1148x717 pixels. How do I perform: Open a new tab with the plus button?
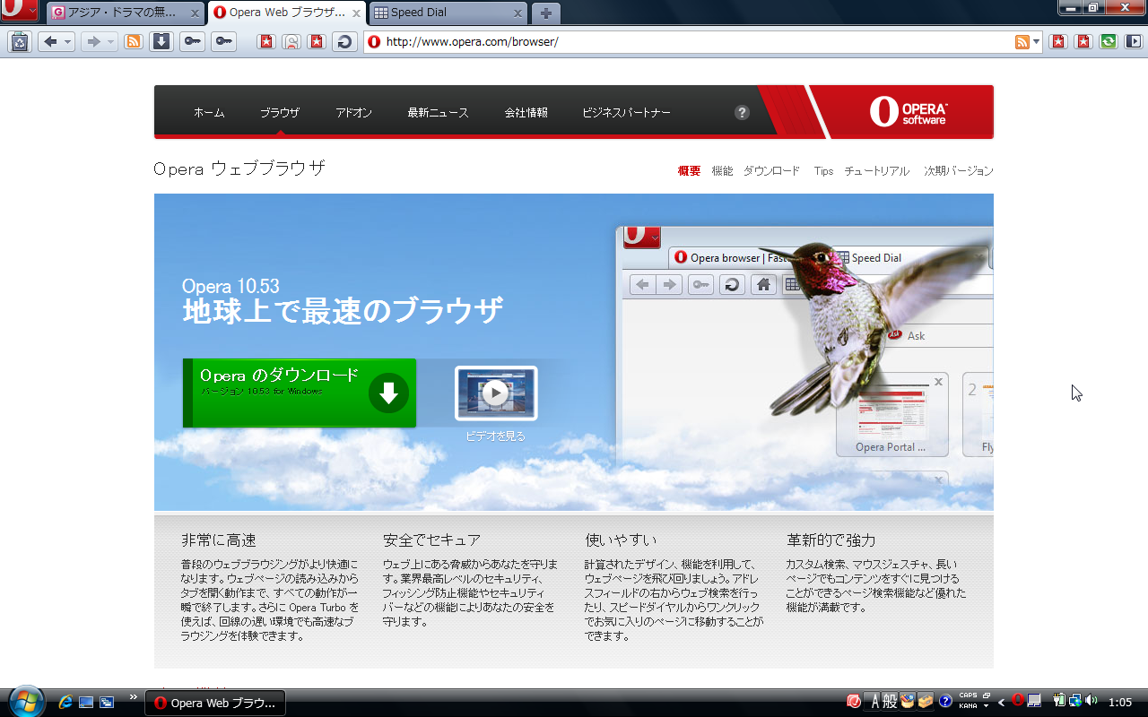click(545, 13)
